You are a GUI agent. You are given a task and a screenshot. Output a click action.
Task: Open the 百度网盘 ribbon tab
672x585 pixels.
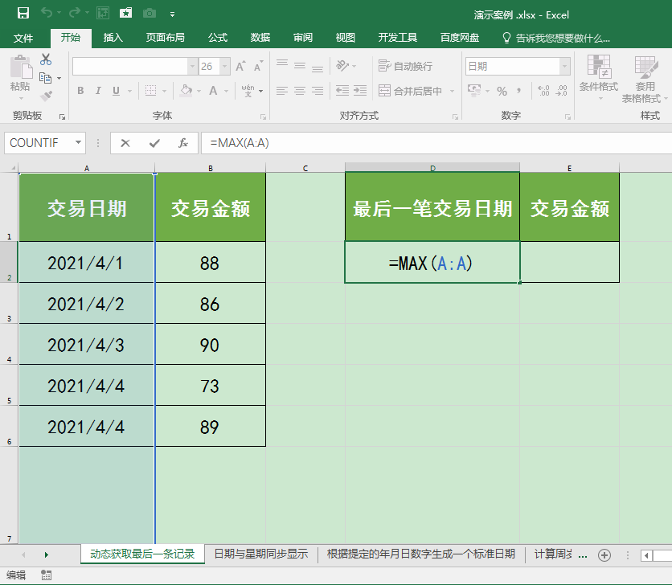[460, 38]
